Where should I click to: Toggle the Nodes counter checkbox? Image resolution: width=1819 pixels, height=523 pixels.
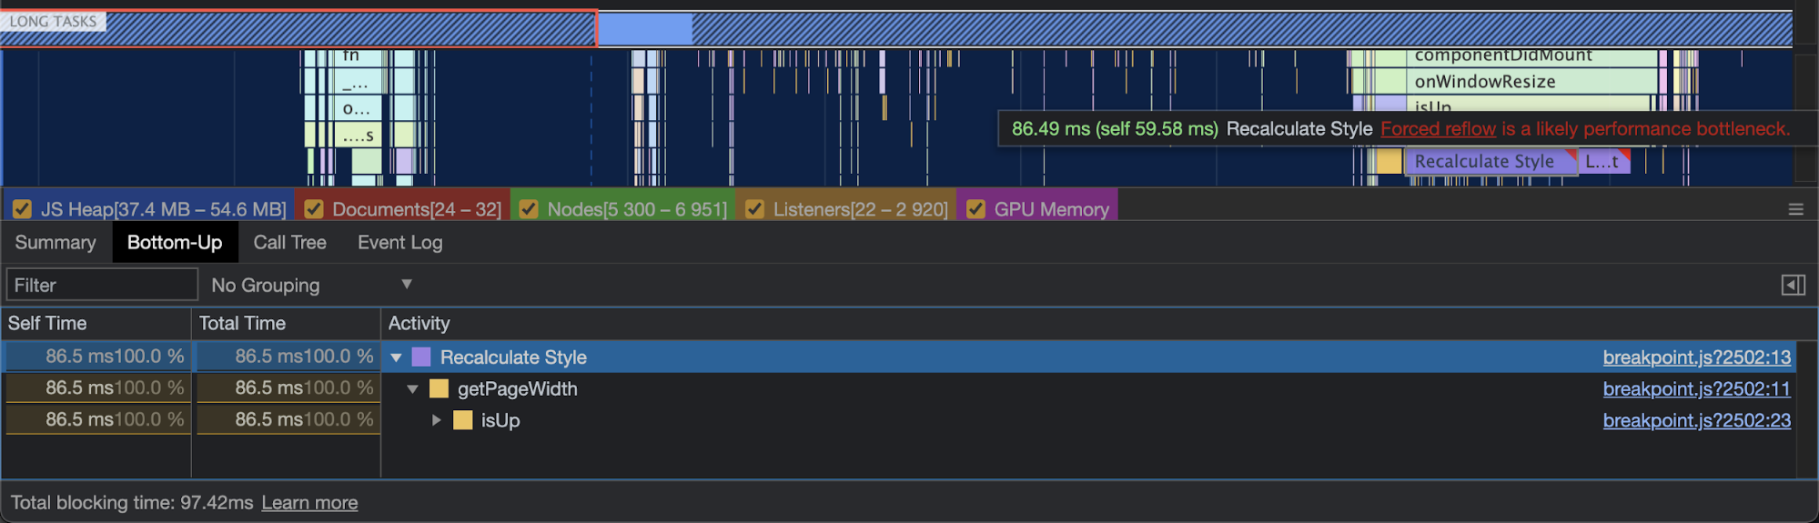(529, 209)
